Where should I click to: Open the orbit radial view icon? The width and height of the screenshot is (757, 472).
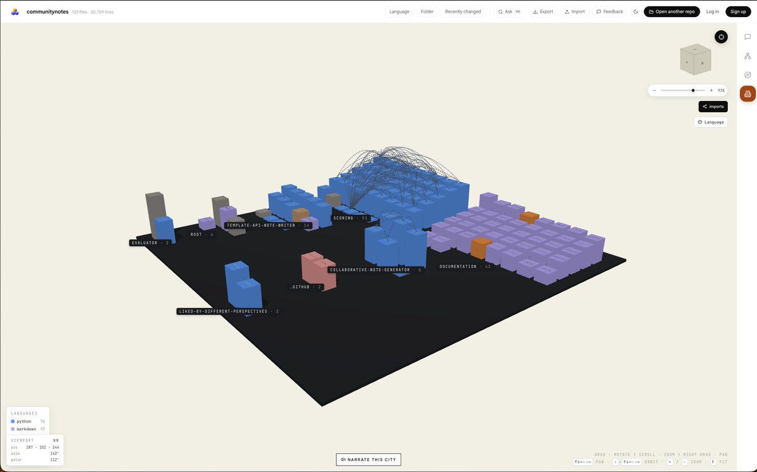748,75
